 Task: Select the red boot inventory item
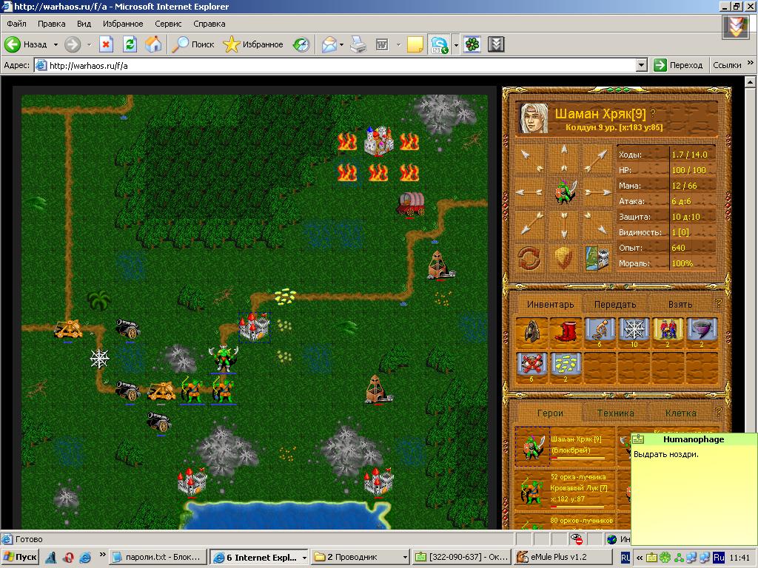click(566, 331)
